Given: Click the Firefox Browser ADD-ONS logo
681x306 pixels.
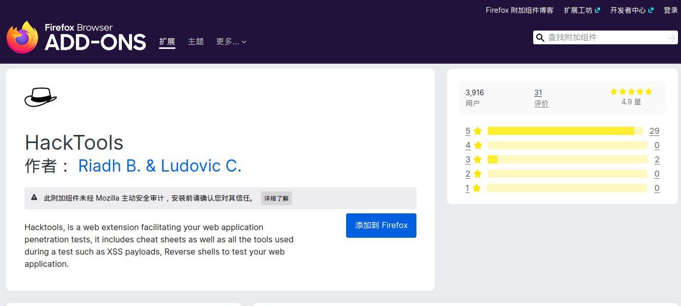Looking at the screenshot, I should (x=76, y=37).
